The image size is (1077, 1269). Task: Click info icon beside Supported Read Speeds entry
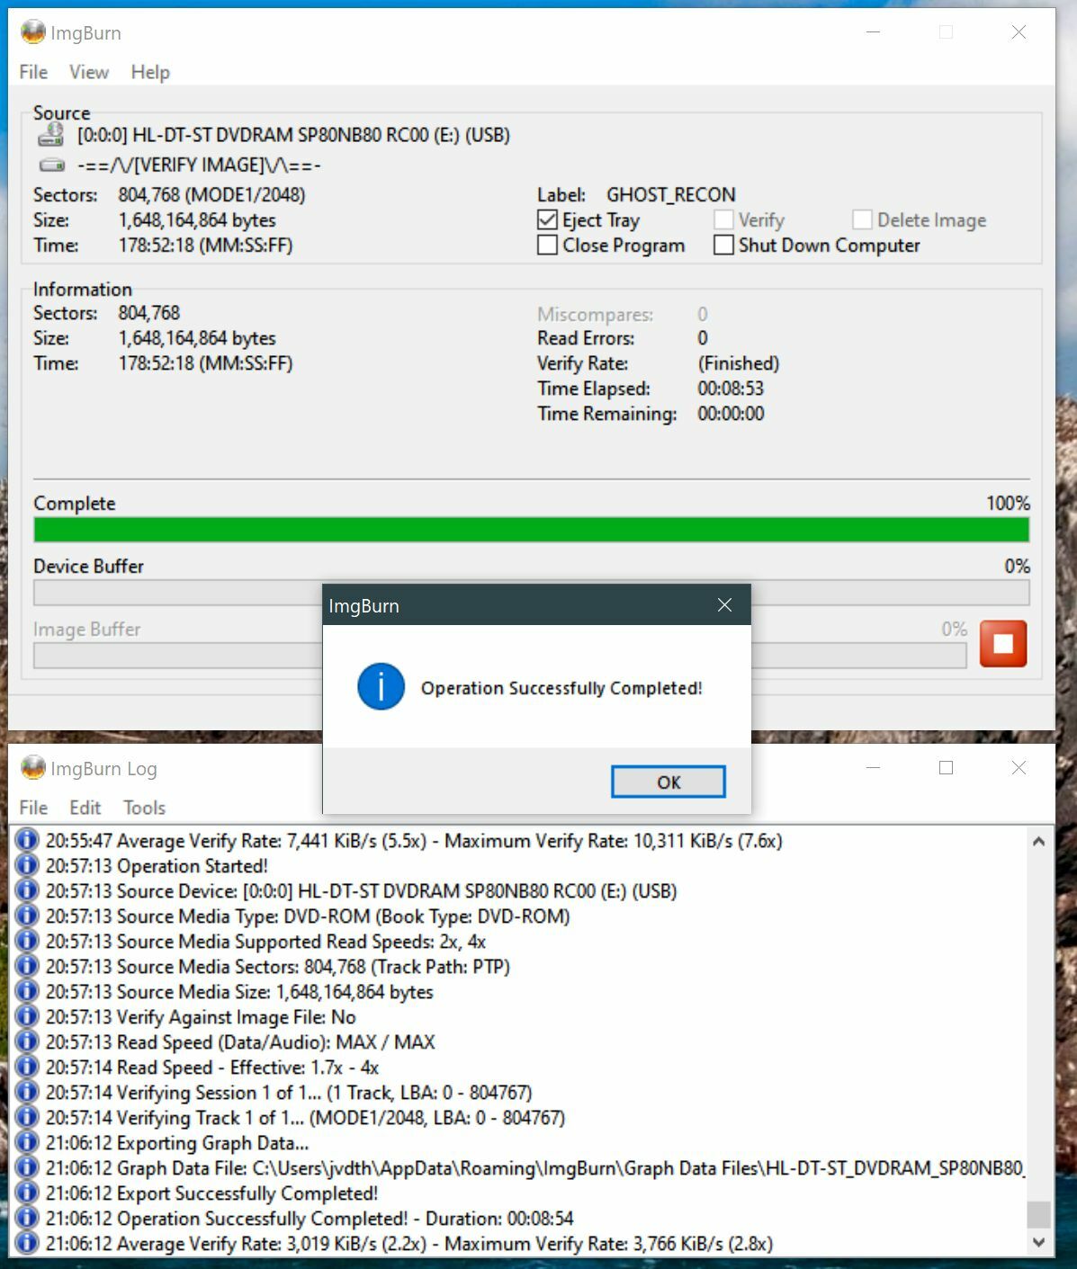tap(27, 941)
